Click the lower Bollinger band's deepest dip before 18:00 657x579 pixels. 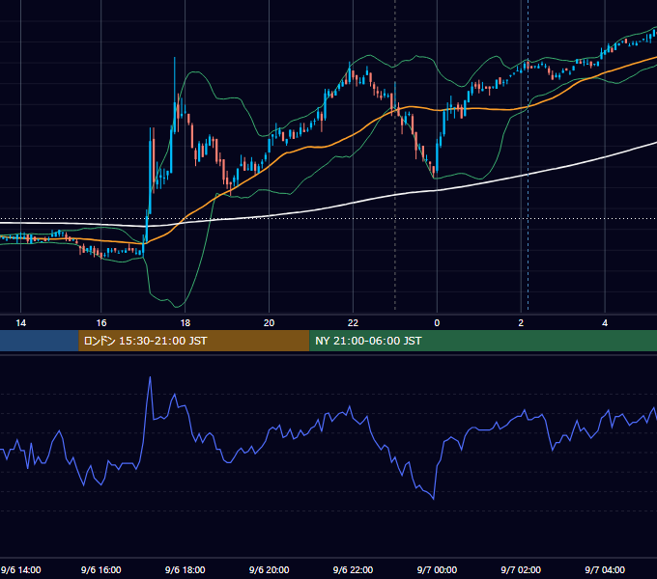point(178,306)
